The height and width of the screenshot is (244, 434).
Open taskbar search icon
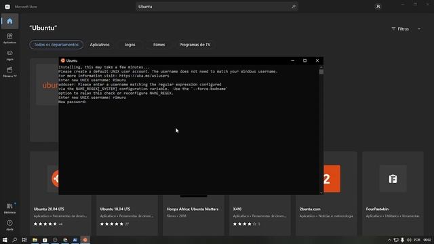click(15, 240)
